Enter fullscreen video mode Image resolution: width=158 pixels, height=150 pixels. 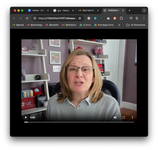coord(124,117)
